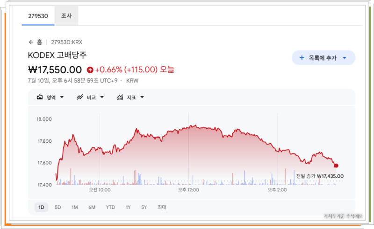Select the 5Y time range
Image resolution: width=374 pixels, height=229 pixels.
(144, 208)
